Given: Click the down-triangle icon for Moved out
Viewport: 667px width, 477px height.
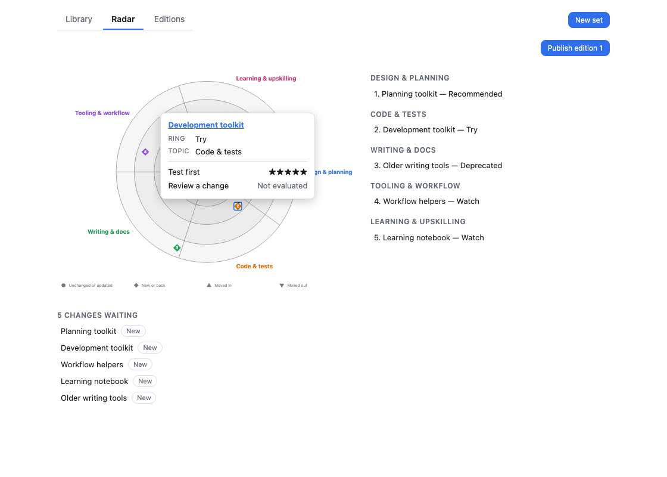Looking at the screenshot, I should [x=282, y=286].
